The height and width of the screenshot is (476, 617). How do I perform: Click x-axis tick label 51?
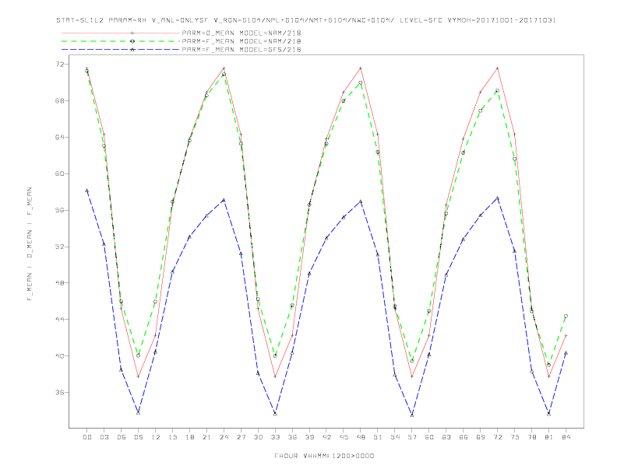[x=378, y=437]
